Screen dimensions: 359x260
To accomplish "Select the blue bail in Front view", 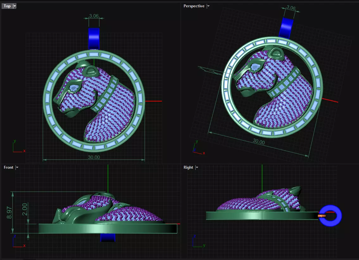I will (108, 237).
